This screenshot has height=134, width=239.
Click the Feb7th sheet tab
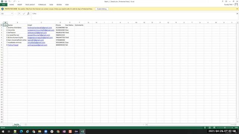[16, 124]
